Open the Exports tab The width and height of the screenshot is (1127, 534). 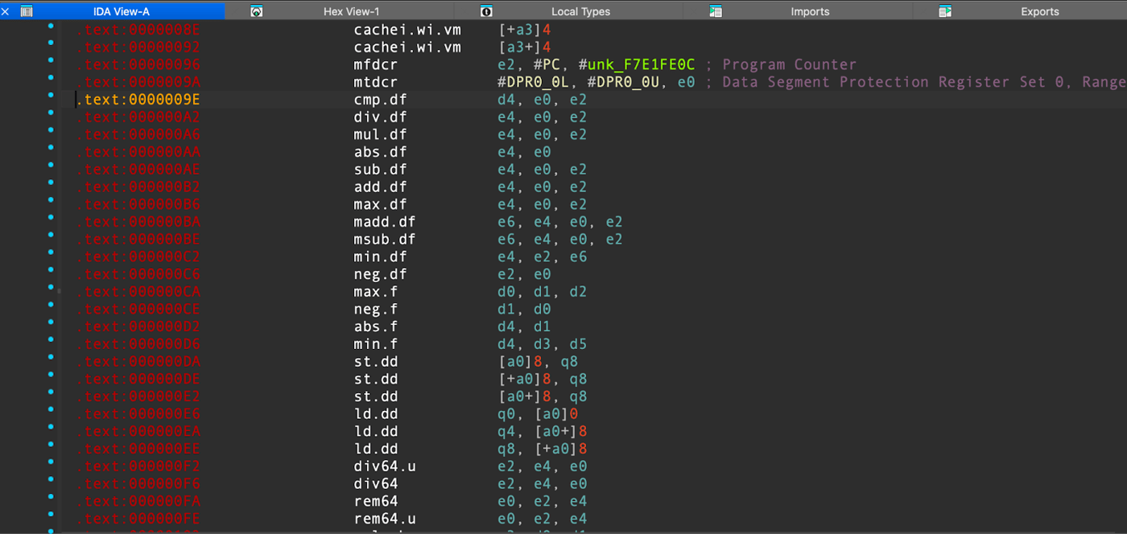tap(1039, 10)
